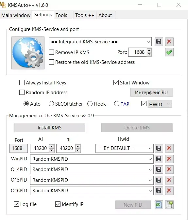Image resolution: width=188 pixels, height=220 pixels.
Task: Untick the checkbox beside HWID dropdown
Action: coord(144,104)
